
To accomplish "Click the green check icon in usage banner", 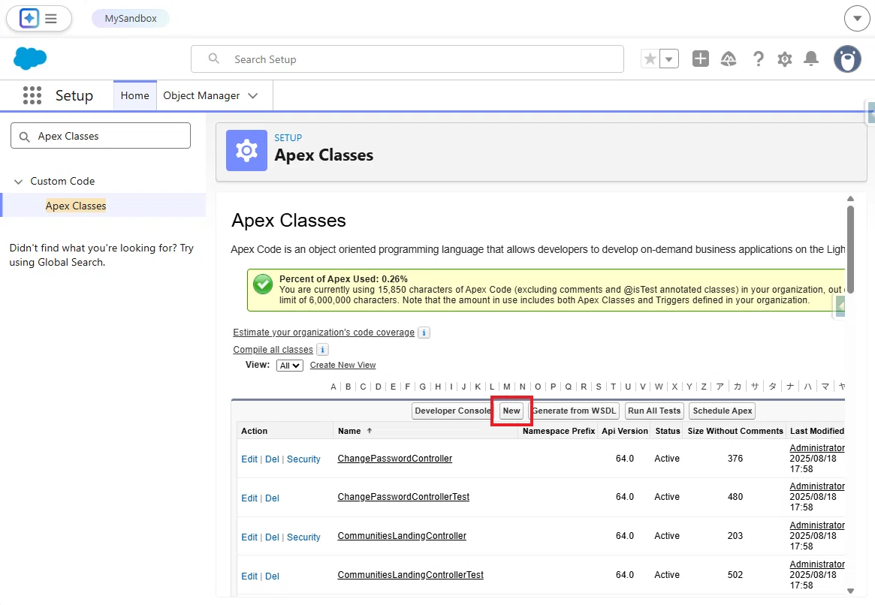I will [262, 284].
